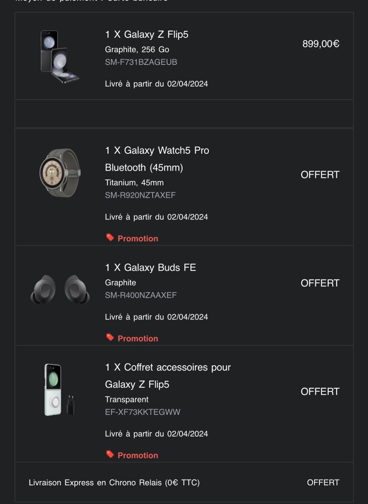Click the EF-XF73KKTEGWW model reference
Image resolution: width=368 pixels, height=504 pixels.
143,412
